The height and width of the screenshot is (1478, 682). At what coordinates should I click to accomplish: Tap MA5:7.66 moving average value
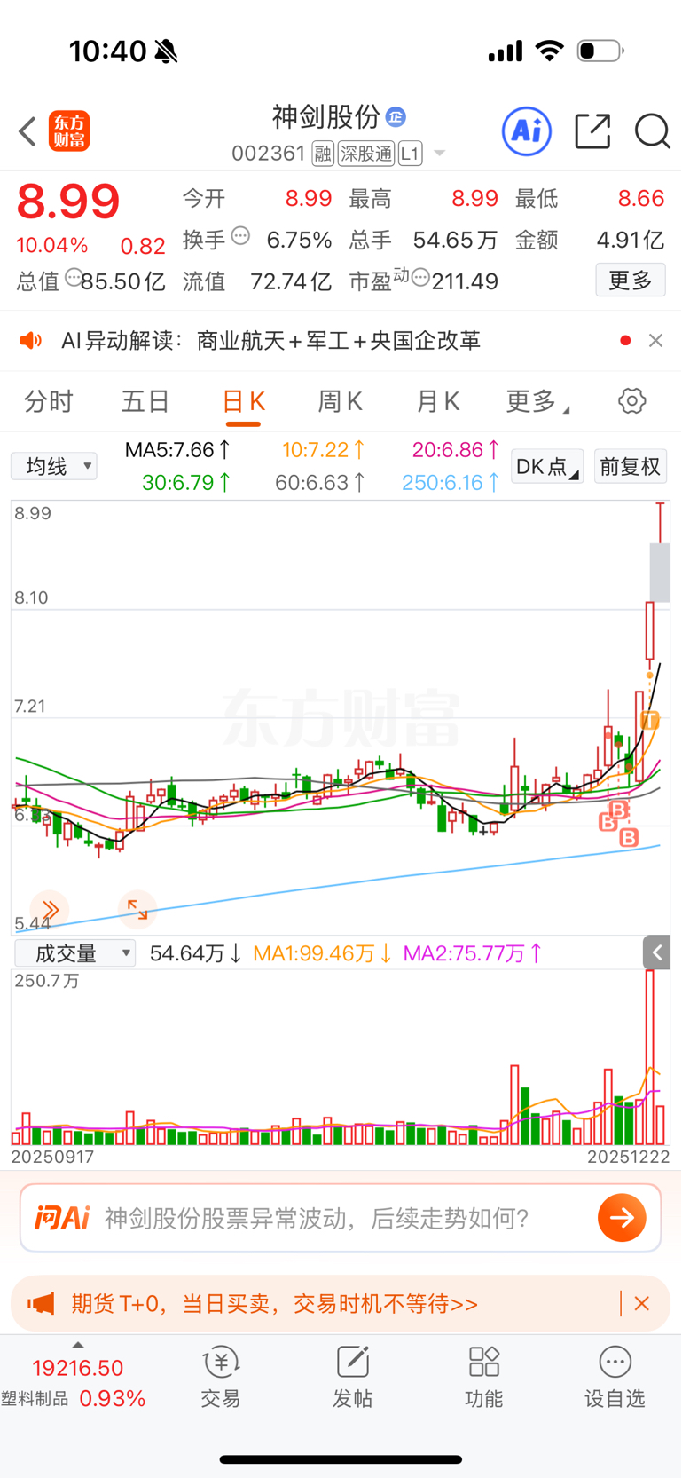pyautogui.click(x=177, y=450)
